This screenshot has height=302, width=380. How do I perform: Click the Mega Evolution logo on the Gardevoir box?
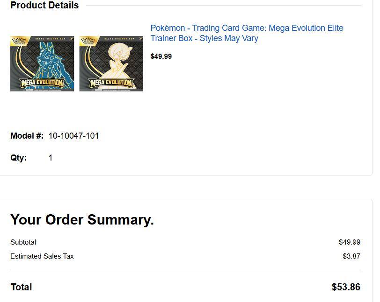(111, 83)
